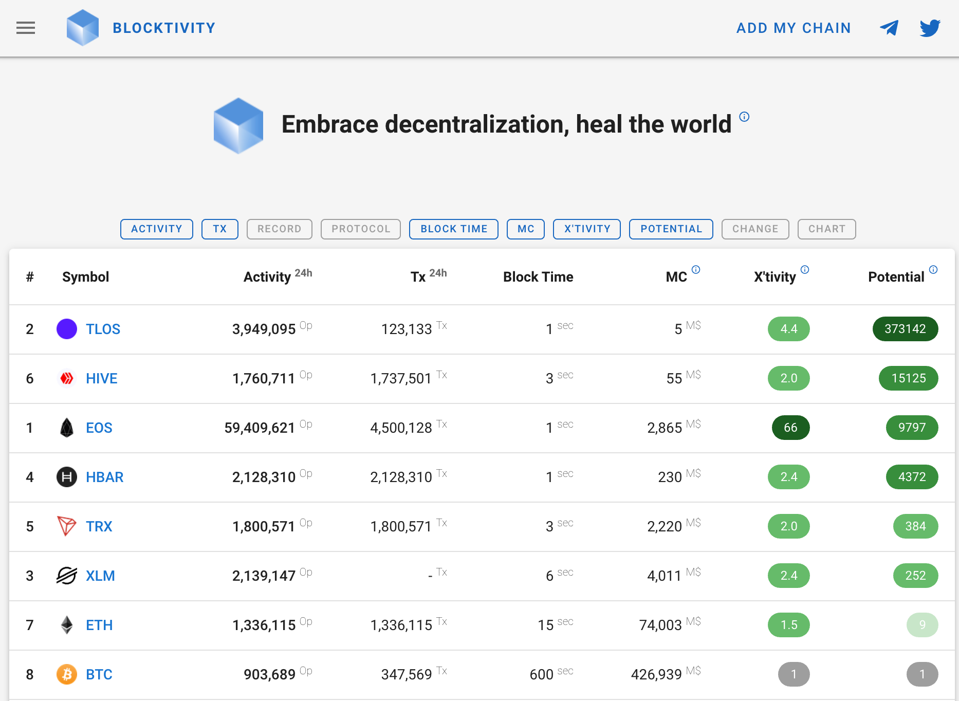Open the TLOS symbol link
This screenshot has width=959, height=701.
(103, 329)
